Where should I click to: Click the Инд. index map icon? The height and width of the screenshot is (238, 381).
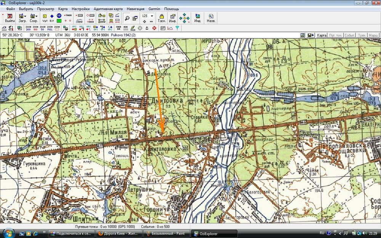(x=197, y=18)
